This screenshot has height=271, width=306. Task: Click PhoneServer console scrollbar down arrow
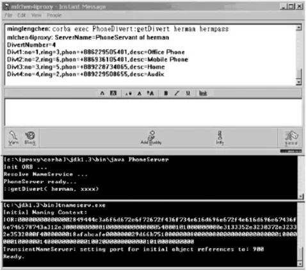tap(301, 196)
